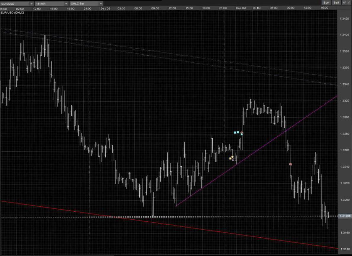
Task: Open the OHLC Bar chart type dropdown
Action: point(86,4)
